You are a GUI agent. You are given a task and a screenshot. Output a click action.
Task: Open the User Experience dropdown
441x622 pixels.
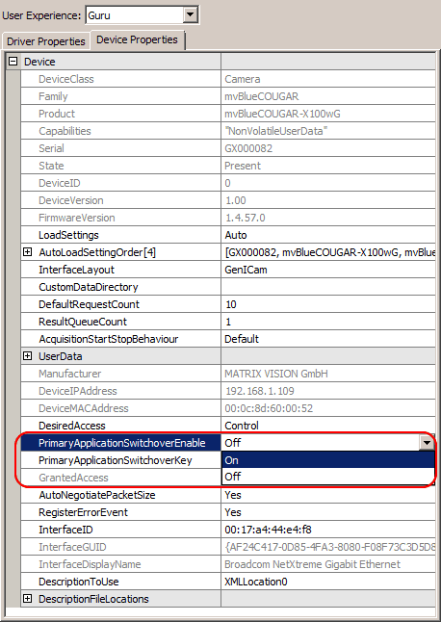pos(191,15)
